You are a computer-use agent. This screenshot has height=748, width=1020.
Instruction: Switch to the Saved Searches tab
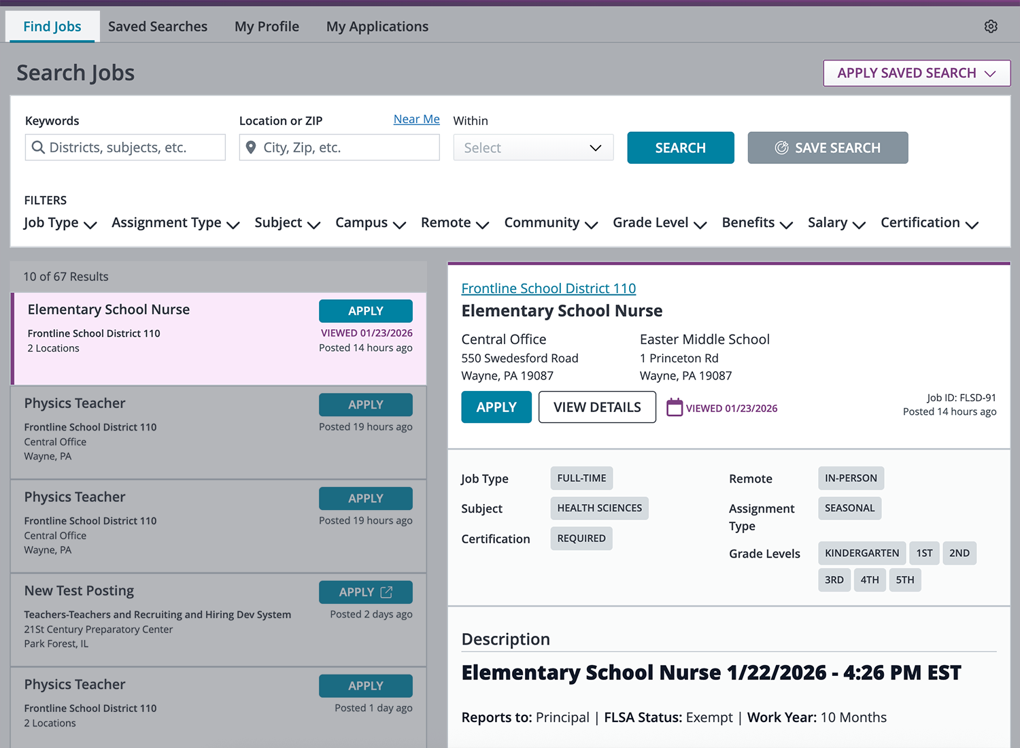(x=158, y=27)
